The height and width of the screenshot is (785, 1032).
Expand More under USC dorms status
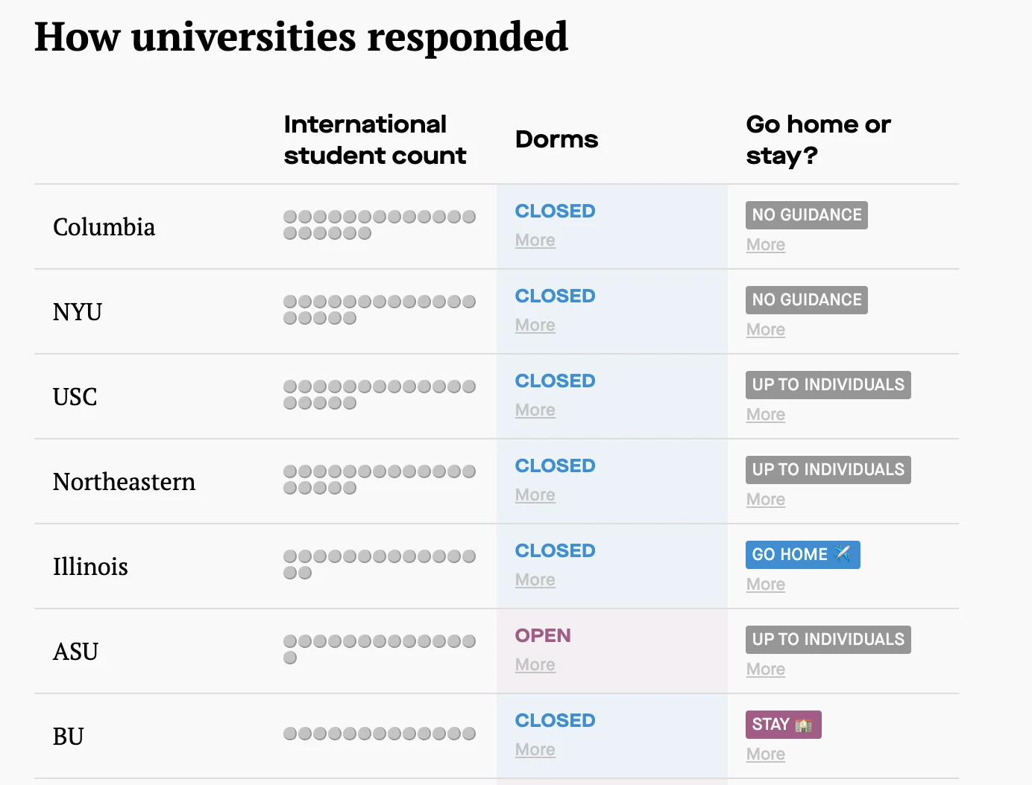coord(535,410)
